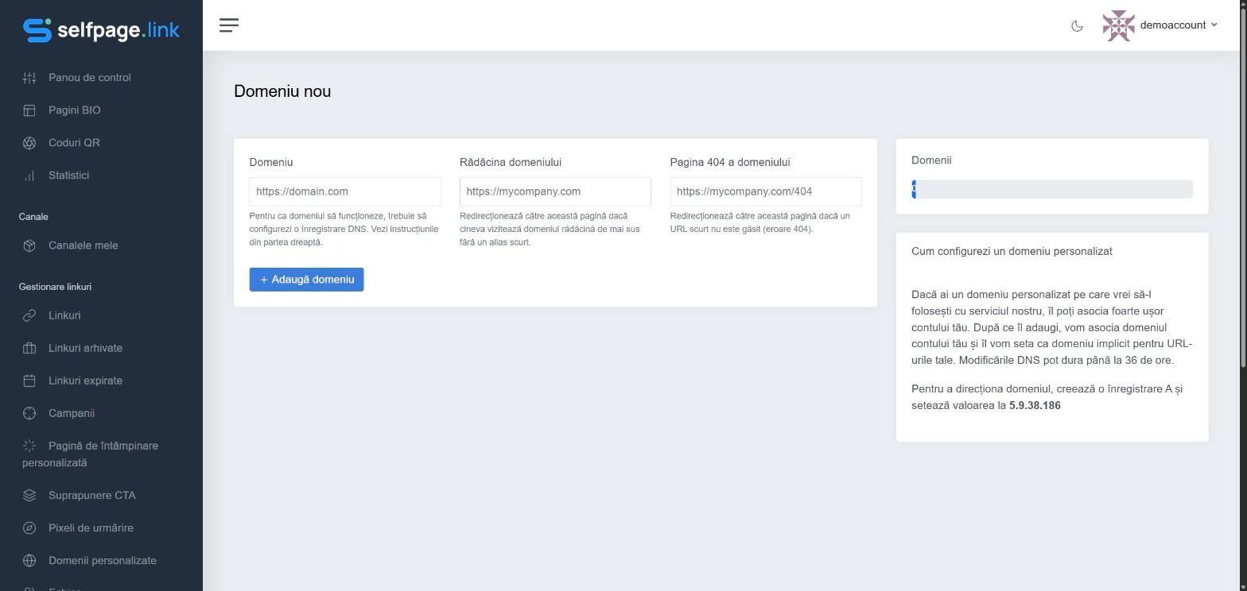Click the Campanii crosshair icon
The height and width of the screenshot is (591, 1247).
[x=29, y=413]
